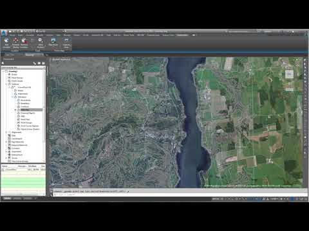Click the Points node icon in Prospector

[x=9, y=74]
